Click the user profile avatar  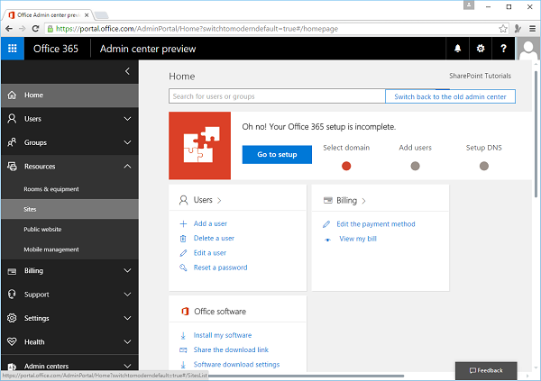coord(527,49)
